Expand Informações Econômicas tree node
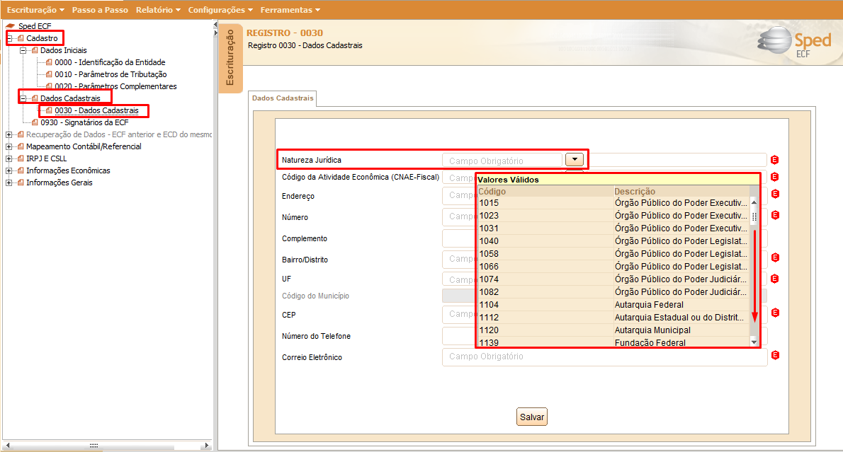The image size is (843, 452). click(x=9, y=170)
